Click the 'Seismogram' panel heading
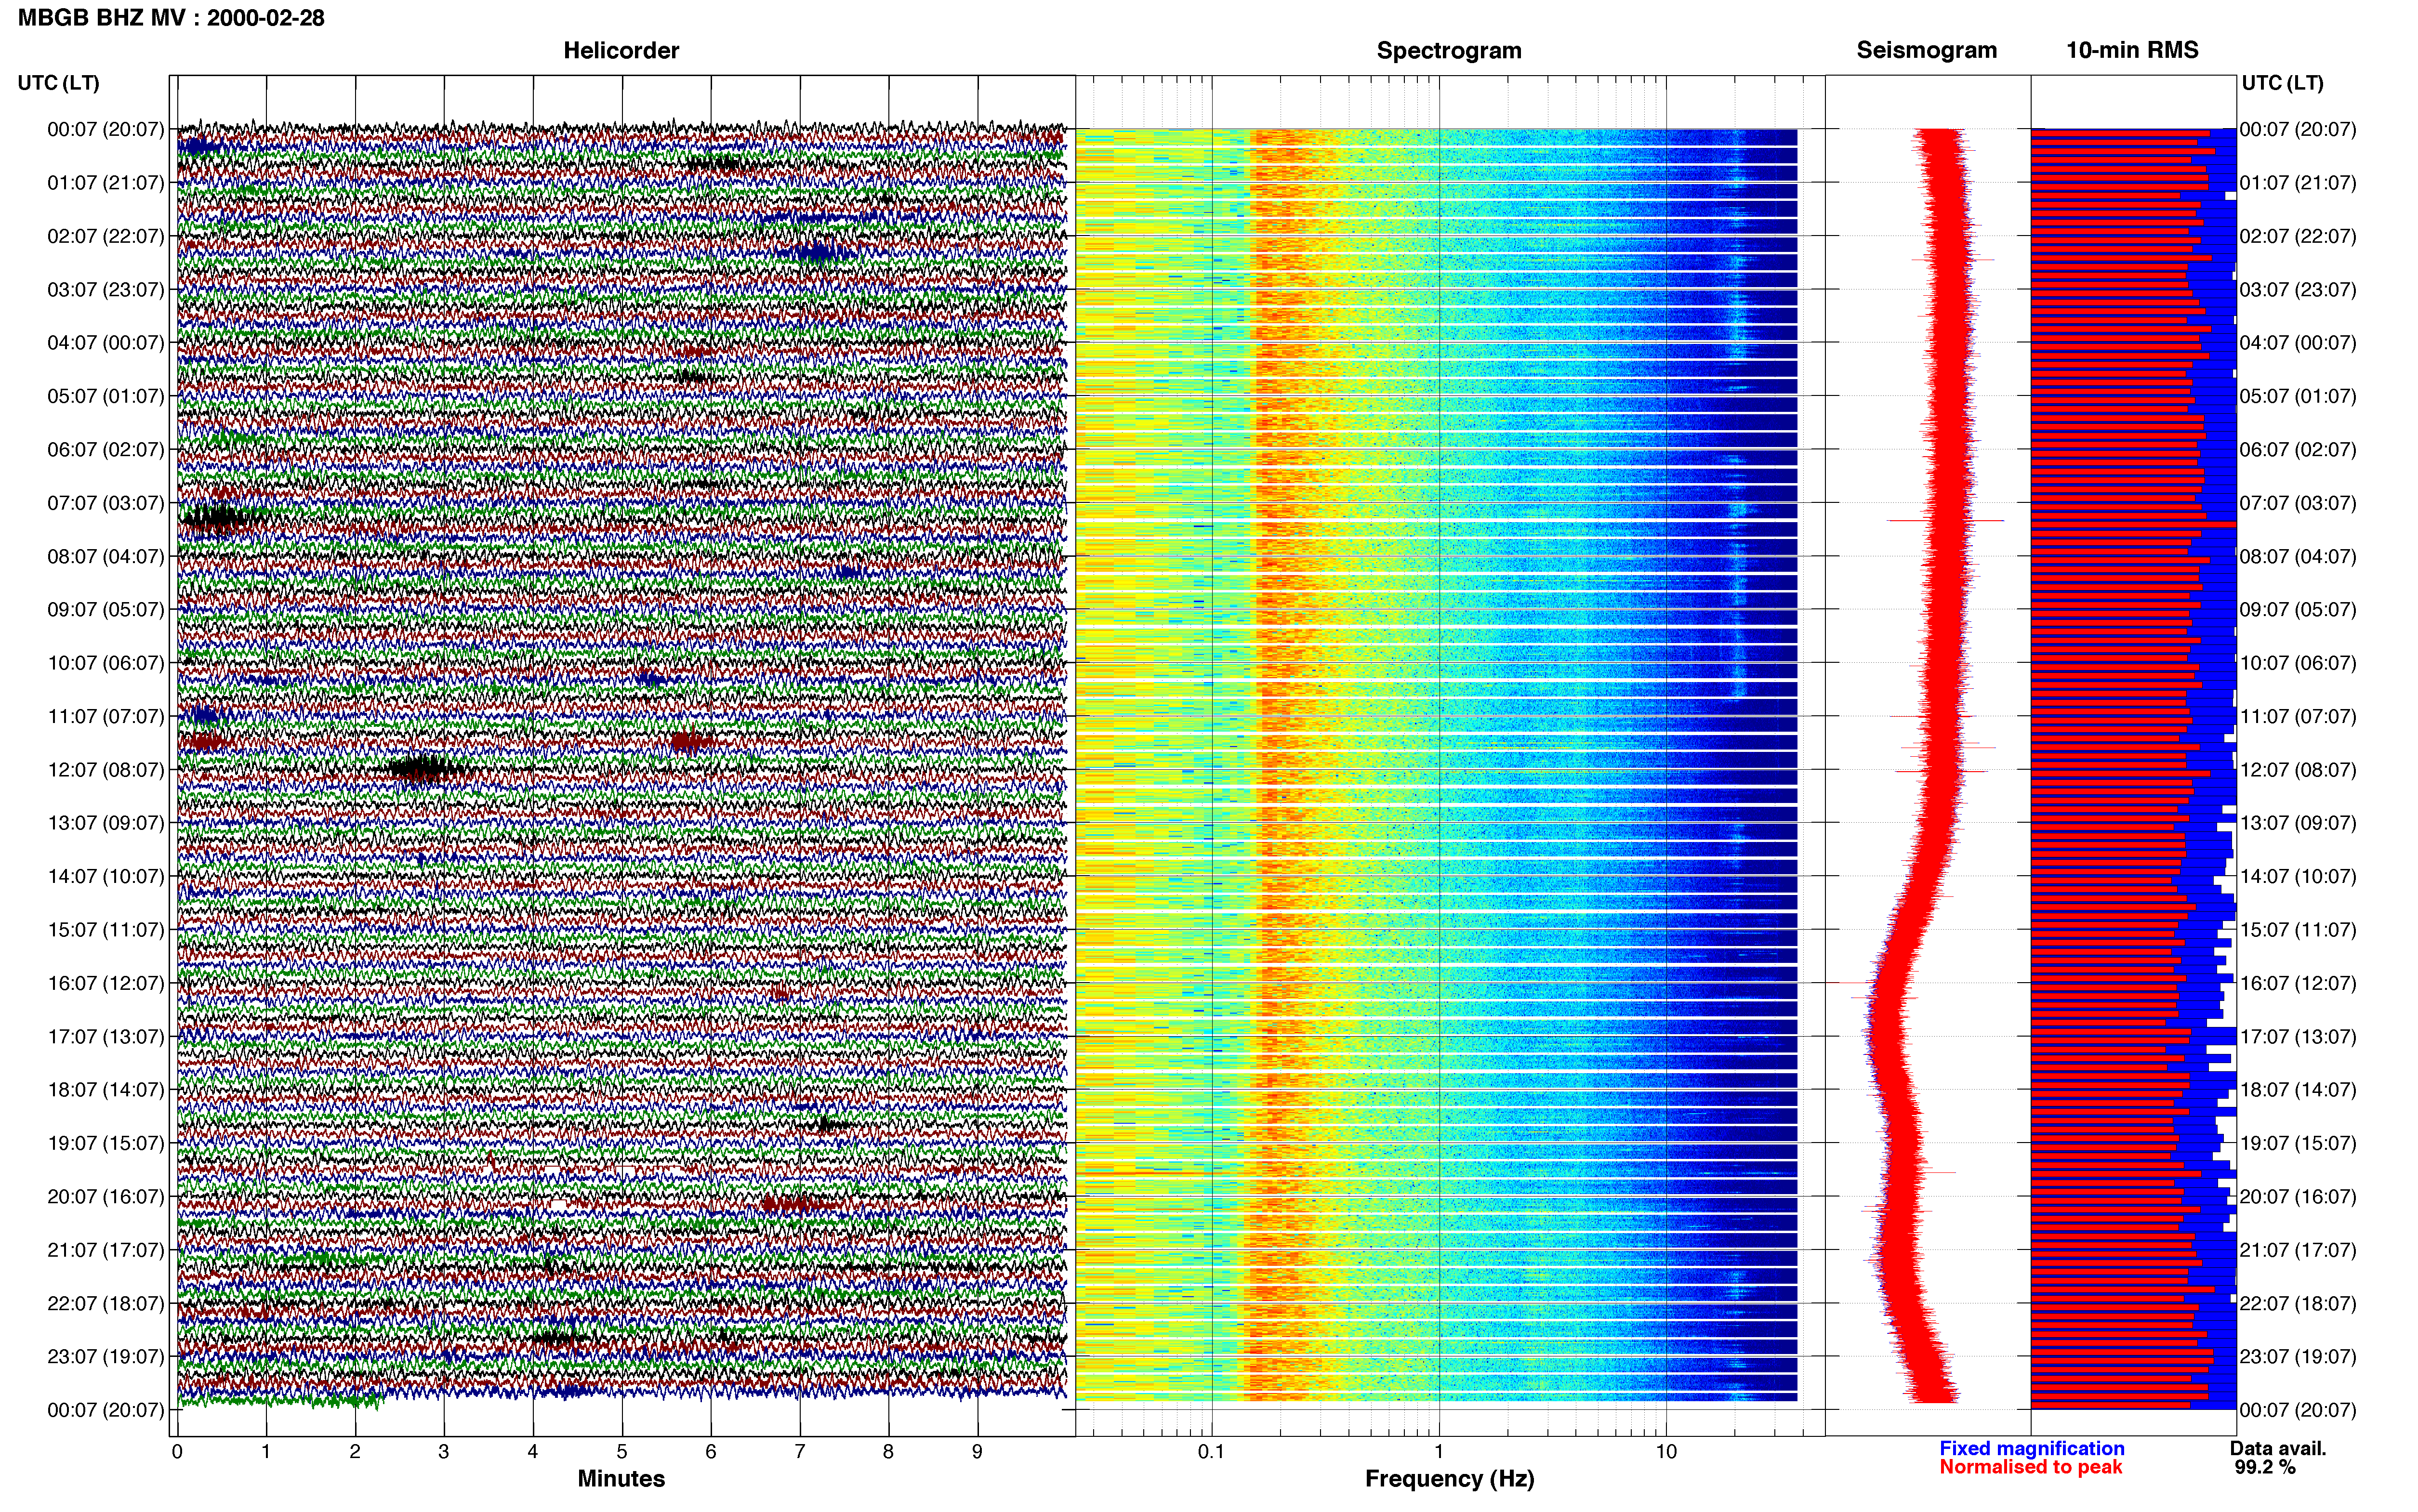Screen dimensions: 2418x1512 1926,50
